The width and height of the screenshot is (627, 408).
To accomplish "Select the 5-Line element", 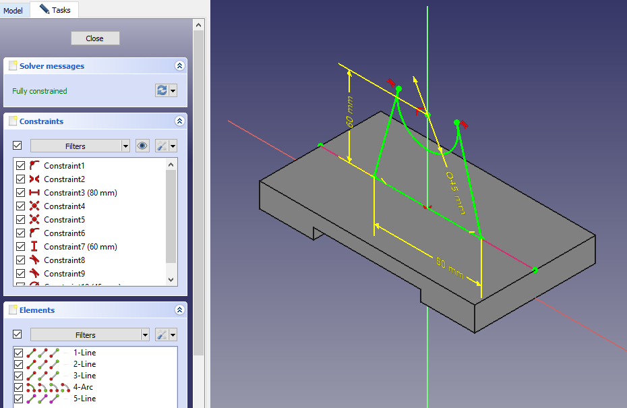I will pos(84,399).
